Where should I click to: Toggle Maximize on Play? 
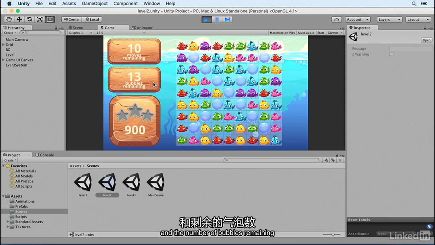point(282,33)
